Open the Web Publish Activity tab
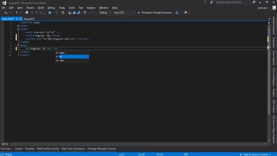This screenshot has width=277, height=156. coord(48,149)
